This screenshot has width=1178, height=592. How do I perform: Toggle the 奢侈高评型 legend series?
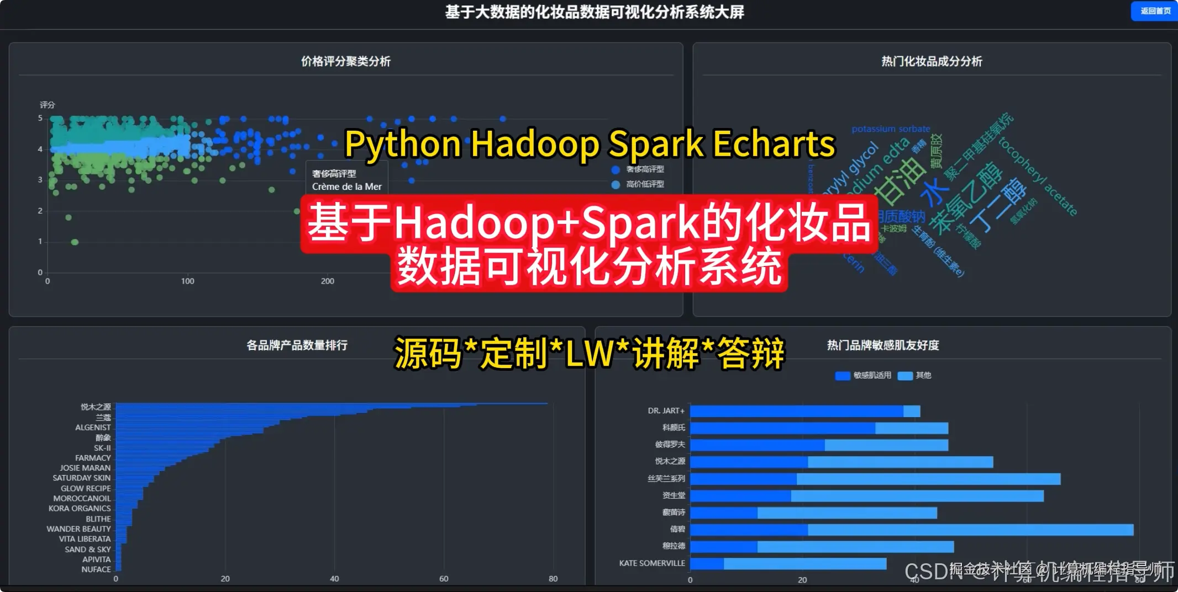click(638, 169)
